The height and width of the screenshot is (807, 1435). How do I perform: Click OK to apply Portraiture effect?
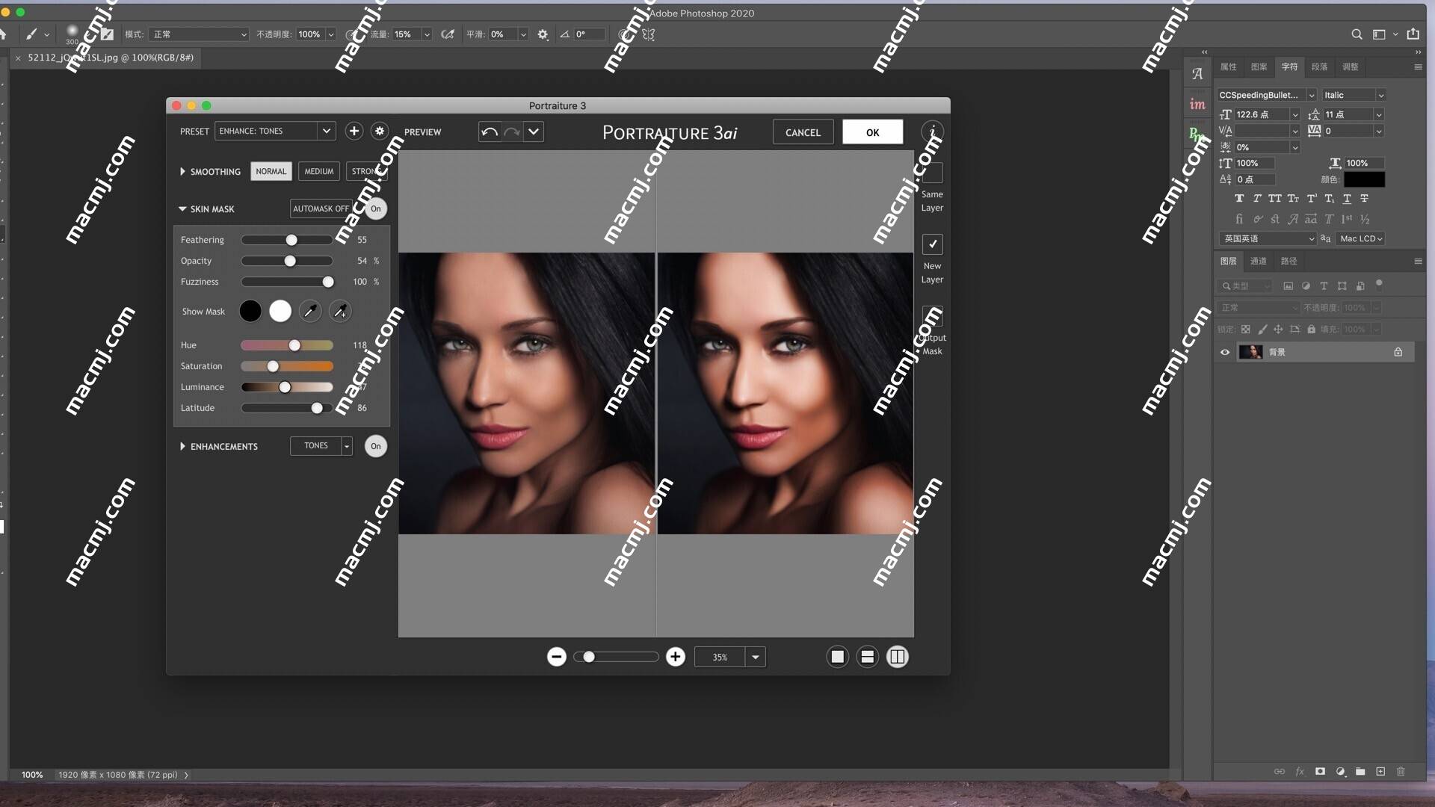pyautogui.click(x=871, y=131)
